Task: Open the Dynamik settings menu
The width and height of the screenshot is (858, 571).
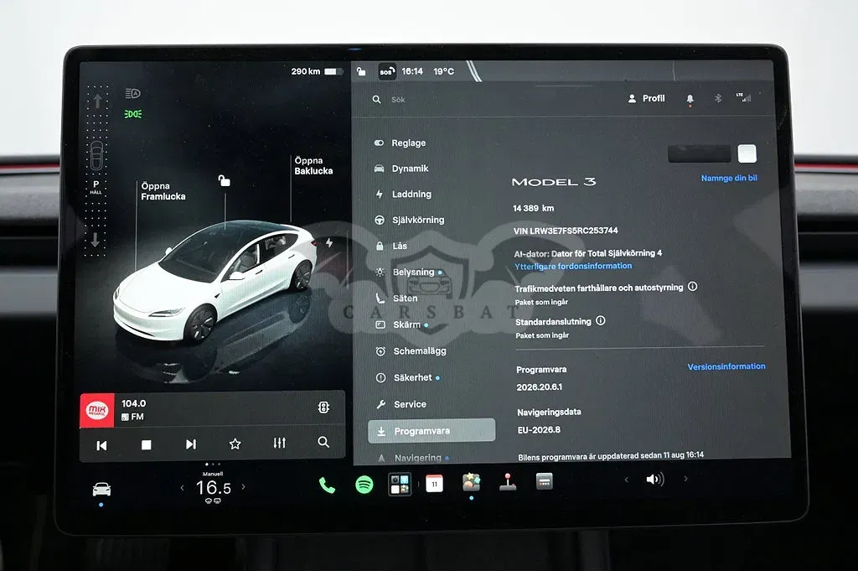Action: 401,169
